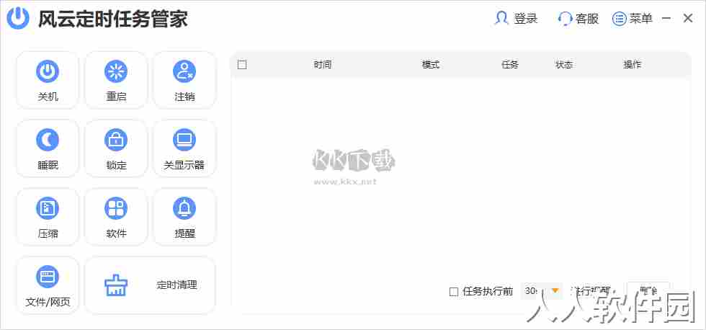Click the 操作 column header
Image resolution: width=706 pixels, height=330 pixels.
pyautogui.click(x=633, y=65)
